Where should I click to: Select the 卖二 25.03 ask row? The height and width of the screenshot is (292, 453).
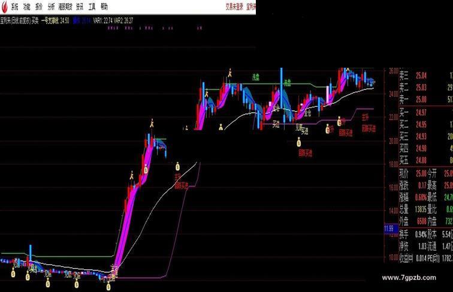click(426, 88)
